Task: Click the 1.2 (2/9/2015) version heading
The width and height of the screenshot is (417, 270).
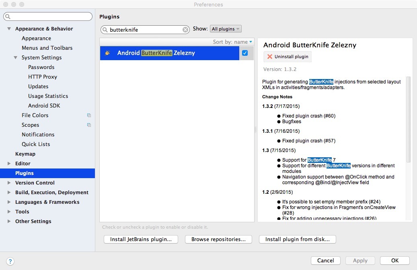Action: click(277, 192)
